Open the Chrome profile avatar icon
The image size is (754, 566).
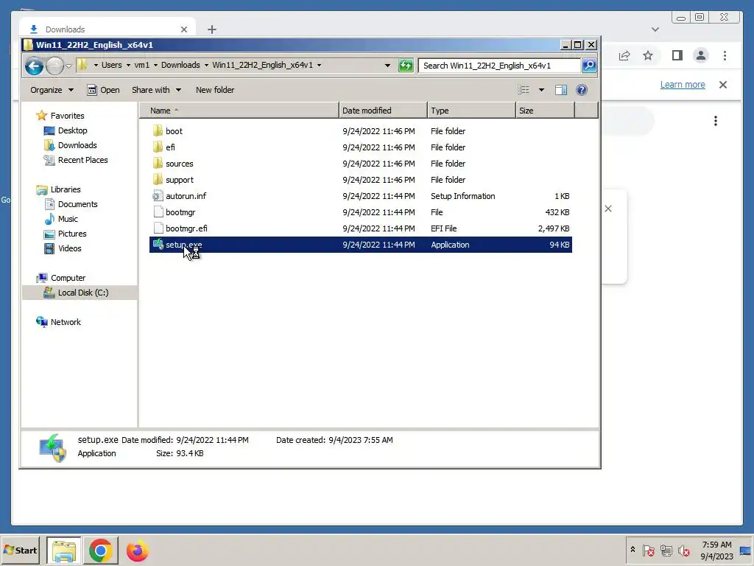tap(701, 56)
